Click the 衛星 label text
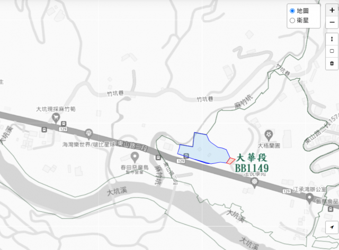 point(302,21)
